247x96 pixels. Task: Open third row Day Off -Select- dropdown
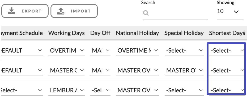tap(100, 90)
